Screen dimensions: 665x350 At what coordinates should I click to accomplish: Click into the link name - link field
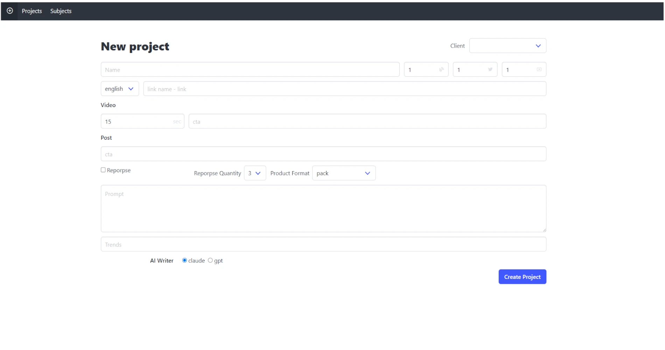[x=344, y=89]
